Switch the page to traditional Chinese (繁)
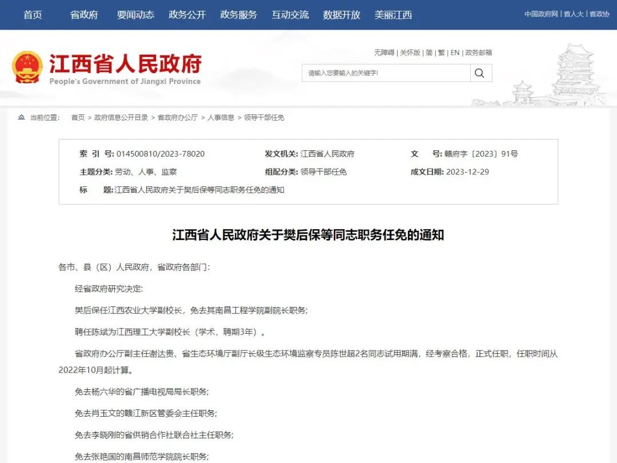This screenshot has height=463, width=617. click(x=442, y=53)
